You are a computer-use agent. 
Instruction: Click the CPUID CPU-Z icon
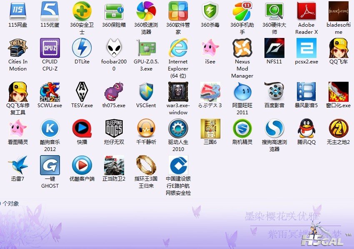click(x=50, y=48)
